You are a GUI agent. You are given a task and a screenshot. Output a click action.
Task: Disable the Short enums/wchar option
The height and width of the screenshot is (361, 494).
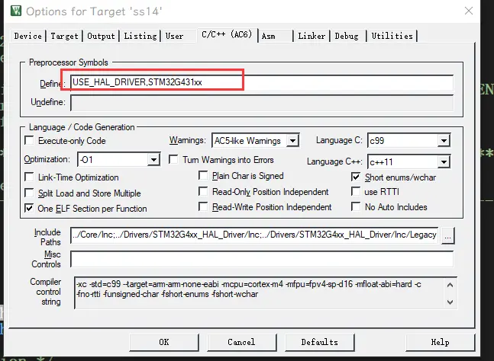click(x=357, y=177)
